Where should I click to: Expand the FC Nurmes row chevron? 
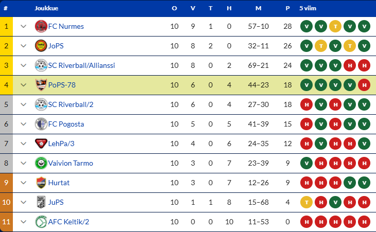click(23, 26)
